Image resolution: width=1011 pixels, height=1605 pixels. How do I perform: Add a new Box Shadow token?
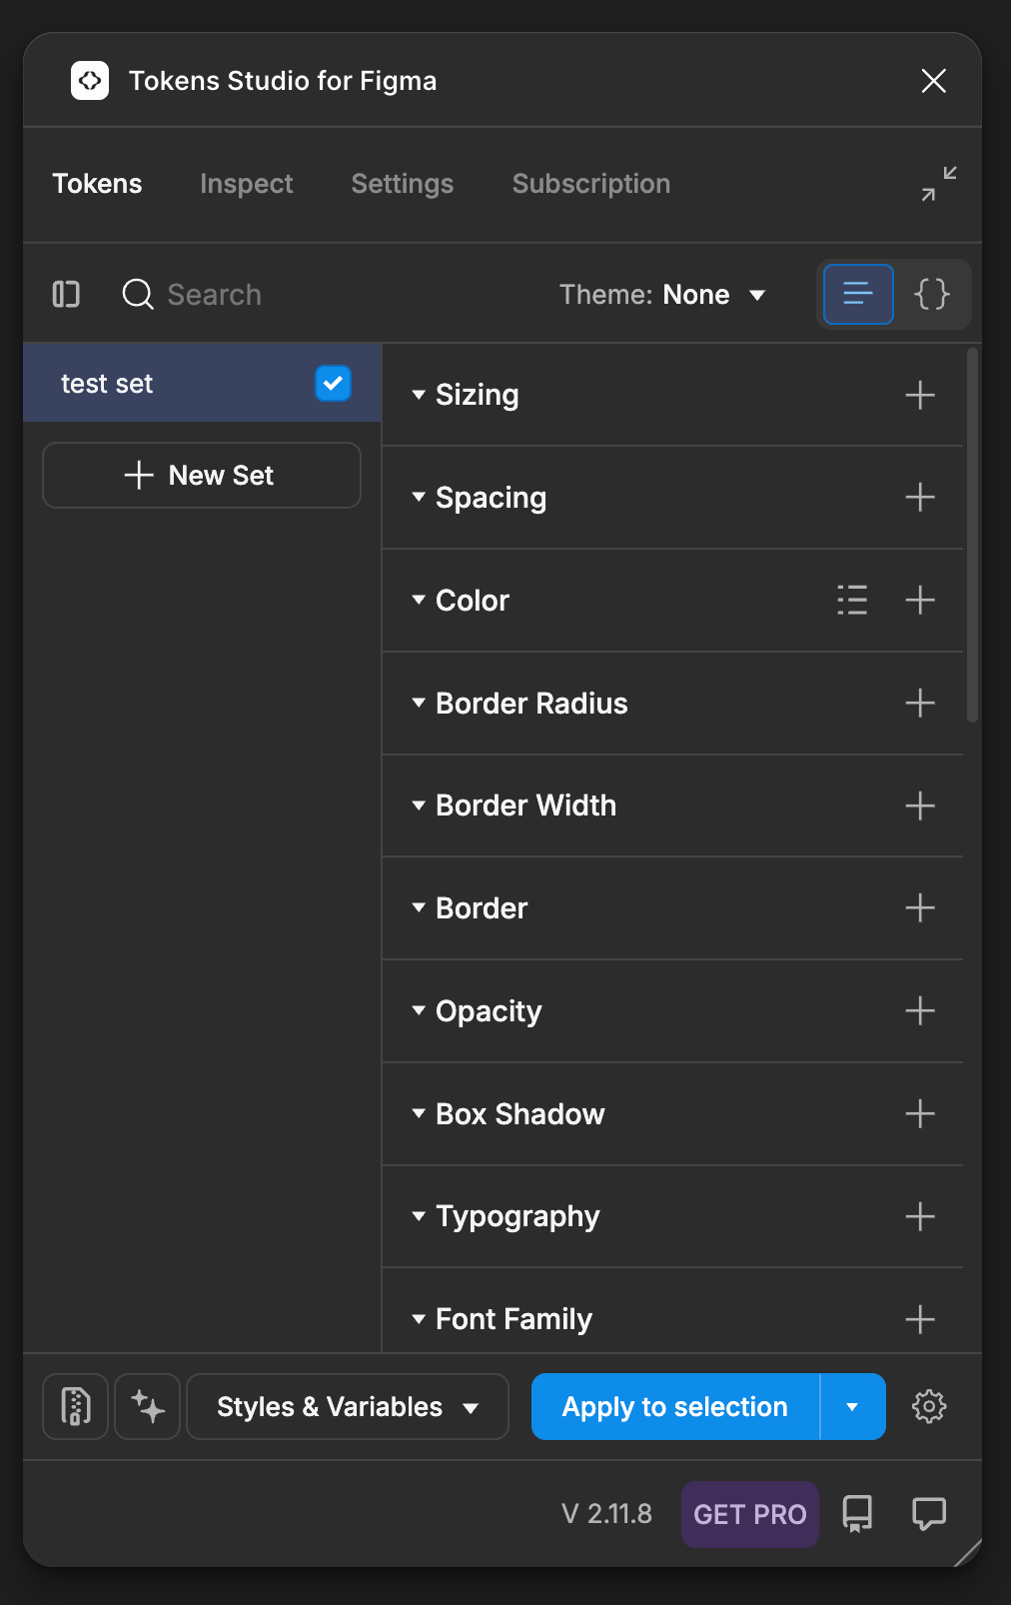click(x=920, y=1113)
